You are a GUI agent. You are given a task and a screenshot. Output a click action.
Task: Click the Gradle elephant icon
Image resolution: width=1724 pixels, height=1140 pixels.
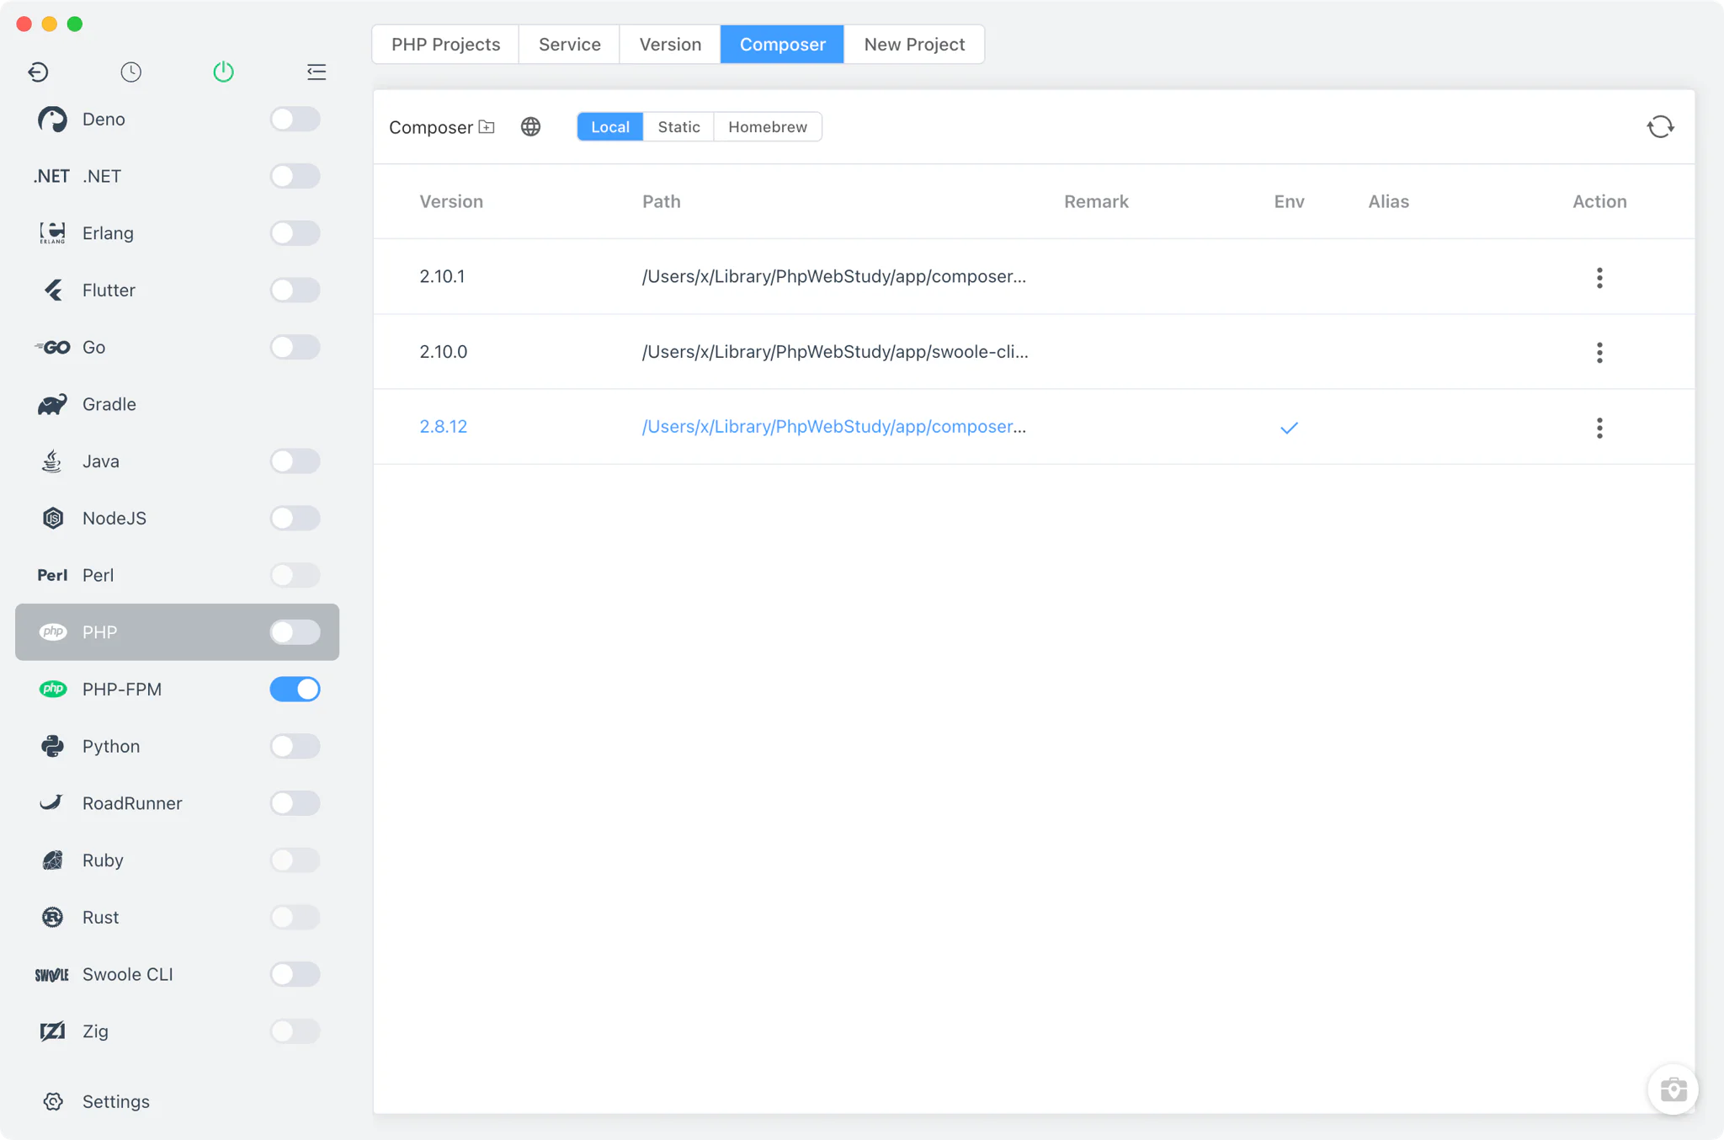pyautogui.click(x=52, y=404)
